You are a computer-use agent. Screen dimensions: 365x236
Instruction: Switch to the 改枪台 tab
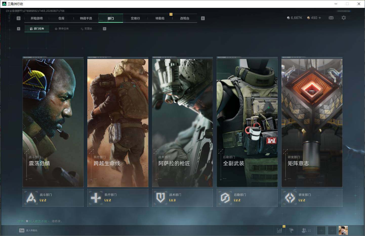click(185, 18)
